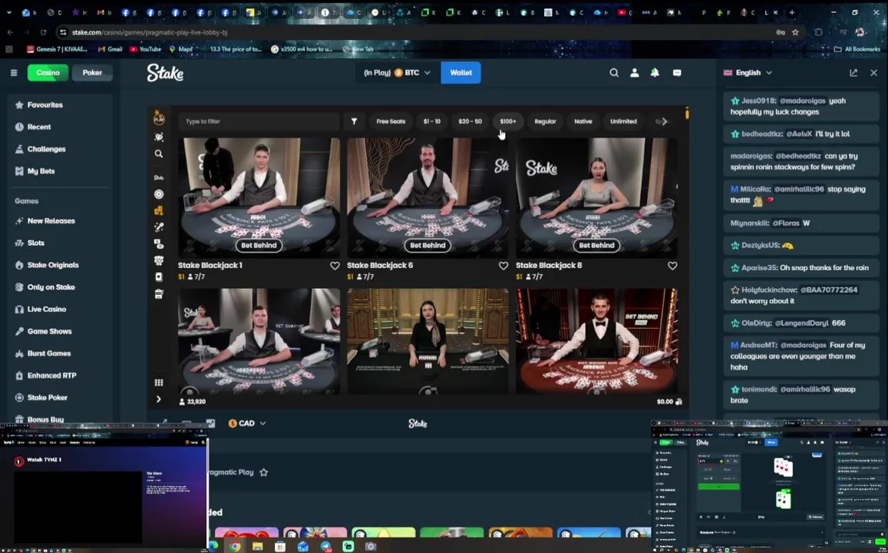This screenshot has height=553, width=888.
Task: Click the lobby vertical scrollbar handle
Action: 687,114
